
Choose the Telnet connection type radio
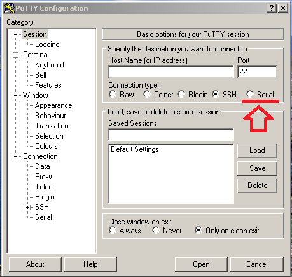pyautogui.click(x=147, y=94)
